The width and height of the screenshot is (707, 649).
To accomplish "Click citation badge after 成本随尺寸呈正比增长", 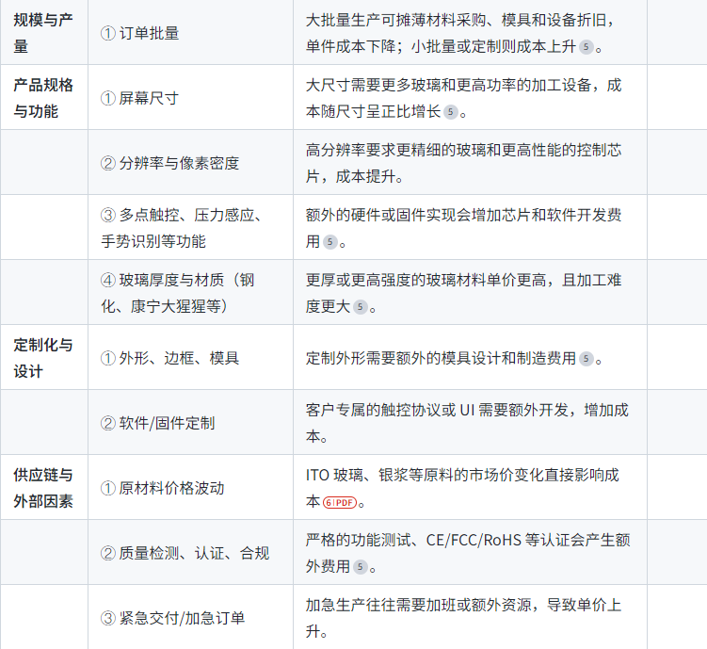I will click(x=451, y=111).
